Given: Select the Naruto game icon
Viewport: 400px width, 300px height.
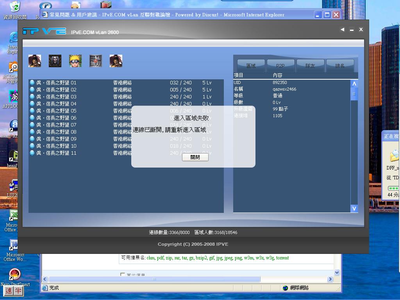Looking at the screenshot, I should 75,61.
